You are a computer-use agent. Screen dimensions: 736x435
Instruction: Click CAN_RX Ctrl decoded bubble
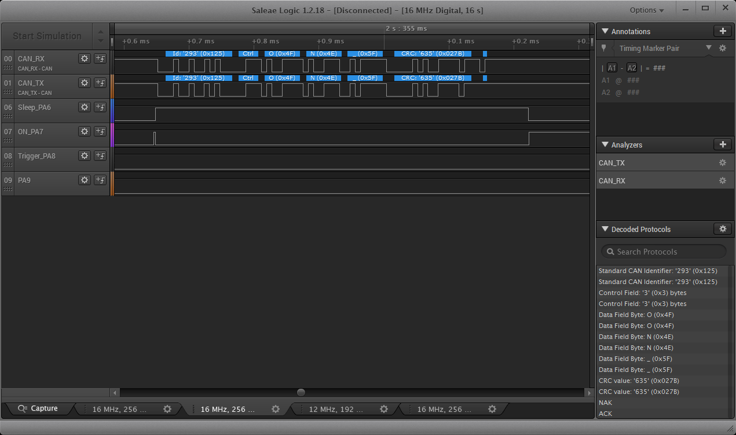coord(248,54)
